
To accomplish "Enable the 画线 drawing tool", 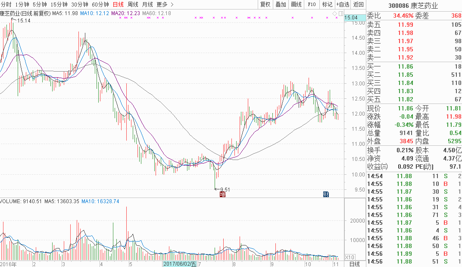I will click(296, 4).
